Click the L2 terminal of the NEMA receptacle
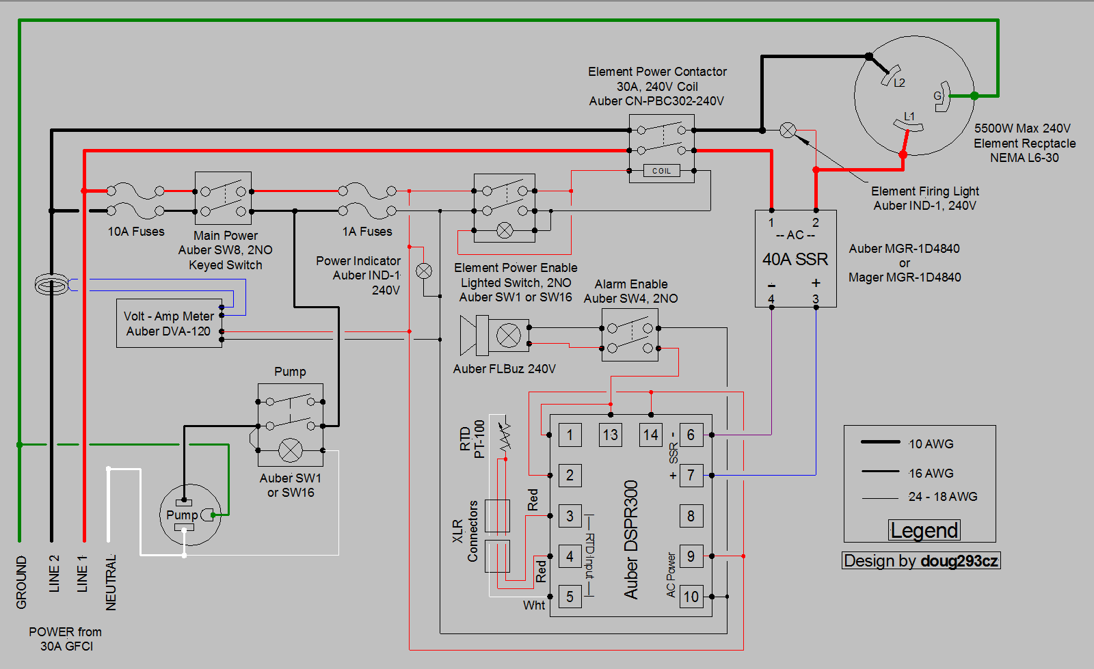 click(892, 75)
